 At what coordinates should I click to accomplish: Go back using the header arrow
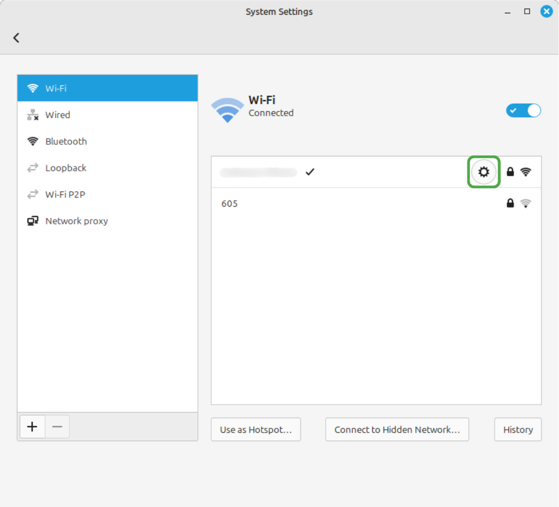click(x=16, y=38)
